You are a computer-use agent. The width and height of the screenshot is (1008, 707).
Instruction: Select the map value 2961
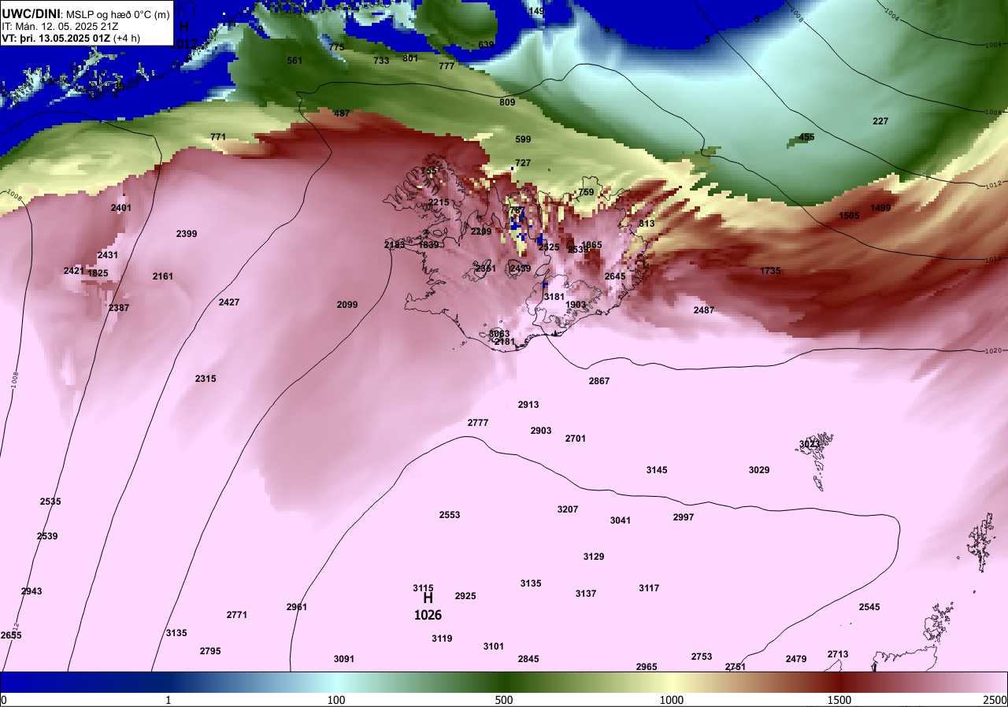tap(297, 607)
